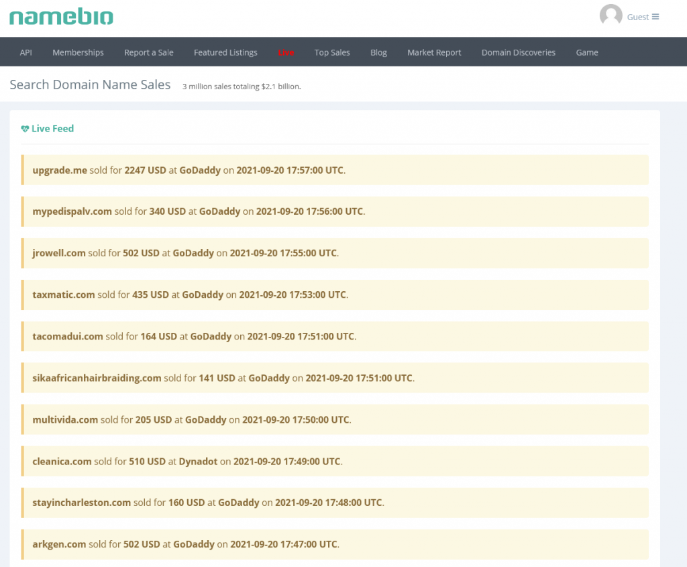Click timestamp 2021-09-20 17:47:00 UTC
This screenshot has height=567, width=687.
(x=284, y=544)
